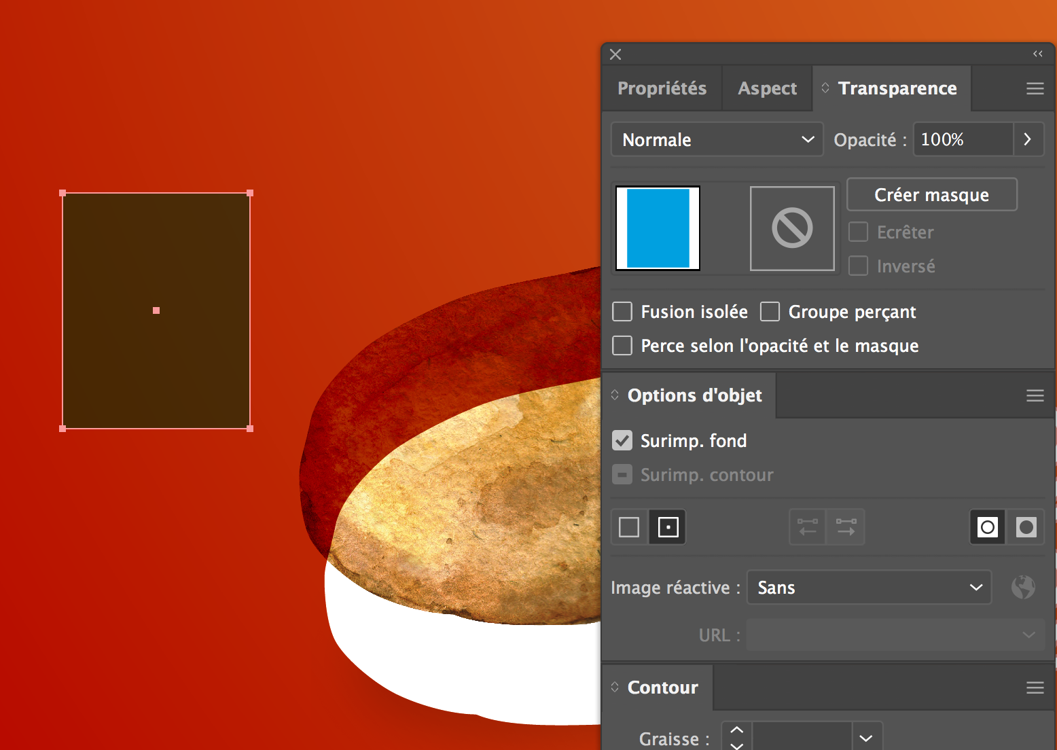Open the Options d'objet panel menu
Image resolution: width=1057 pixels, height=750 pixels.
click(x=1035, y=395)
